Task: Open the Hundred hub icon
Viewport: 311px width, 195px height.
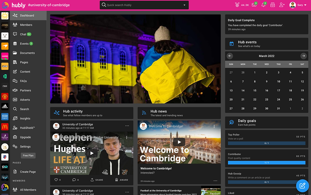Action: [5, 56]
